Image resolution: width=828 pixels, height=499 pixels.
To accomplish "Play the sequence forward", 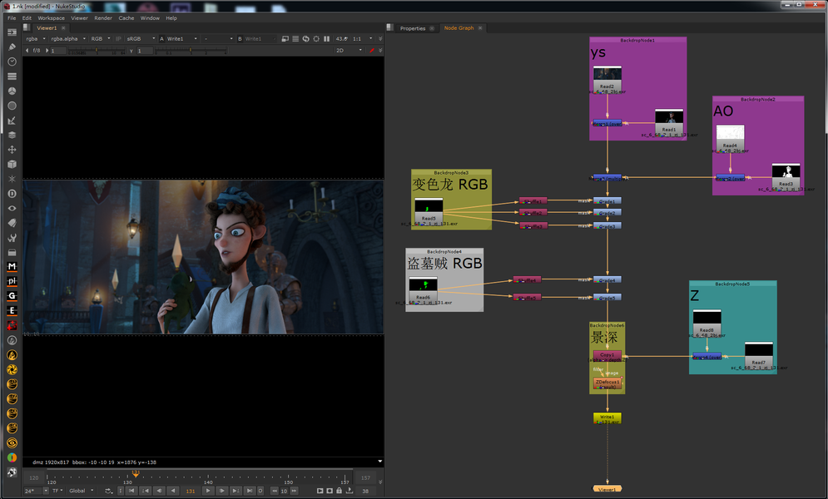I will tap(208, 491).
